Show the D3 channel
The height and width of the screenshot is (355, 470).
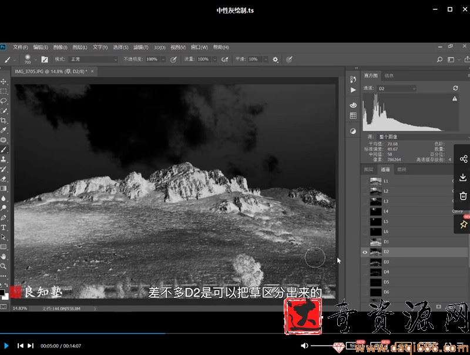pos(365,262)
